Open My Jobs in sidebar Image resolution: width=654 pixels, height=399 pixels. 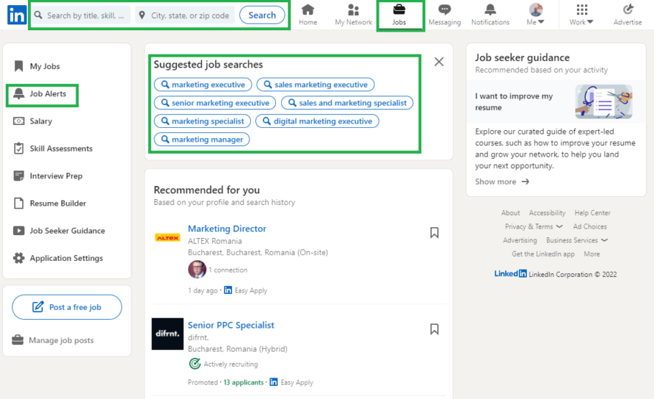tap(37, 66)
